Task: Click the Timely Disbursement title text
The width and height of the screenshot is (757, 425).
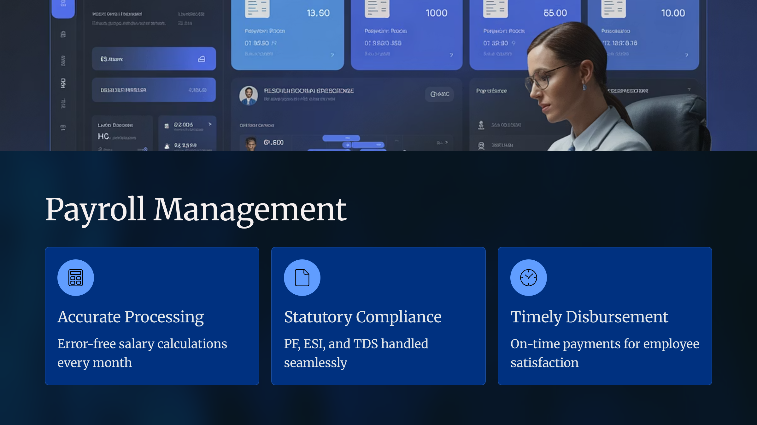Action: pyautogui.click(x=589, y=317)
